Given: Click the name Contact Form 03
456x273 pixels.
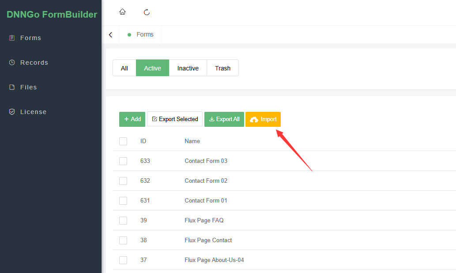Looking at the screenshot, I should pos(206,161).
